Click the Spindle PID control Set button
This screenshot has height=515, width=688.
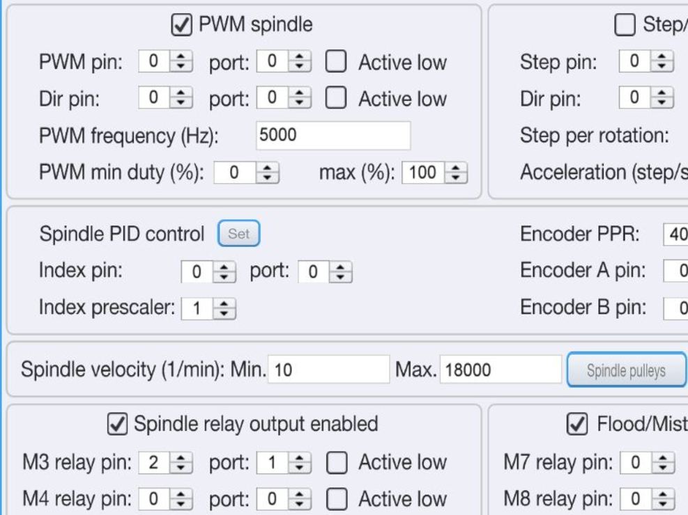tap(238, 234)
